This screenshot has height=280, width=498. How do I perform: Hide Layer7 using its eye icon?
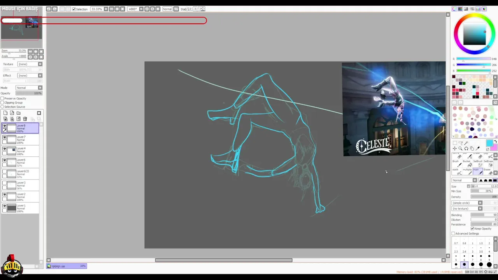click(x=5, y=137)
